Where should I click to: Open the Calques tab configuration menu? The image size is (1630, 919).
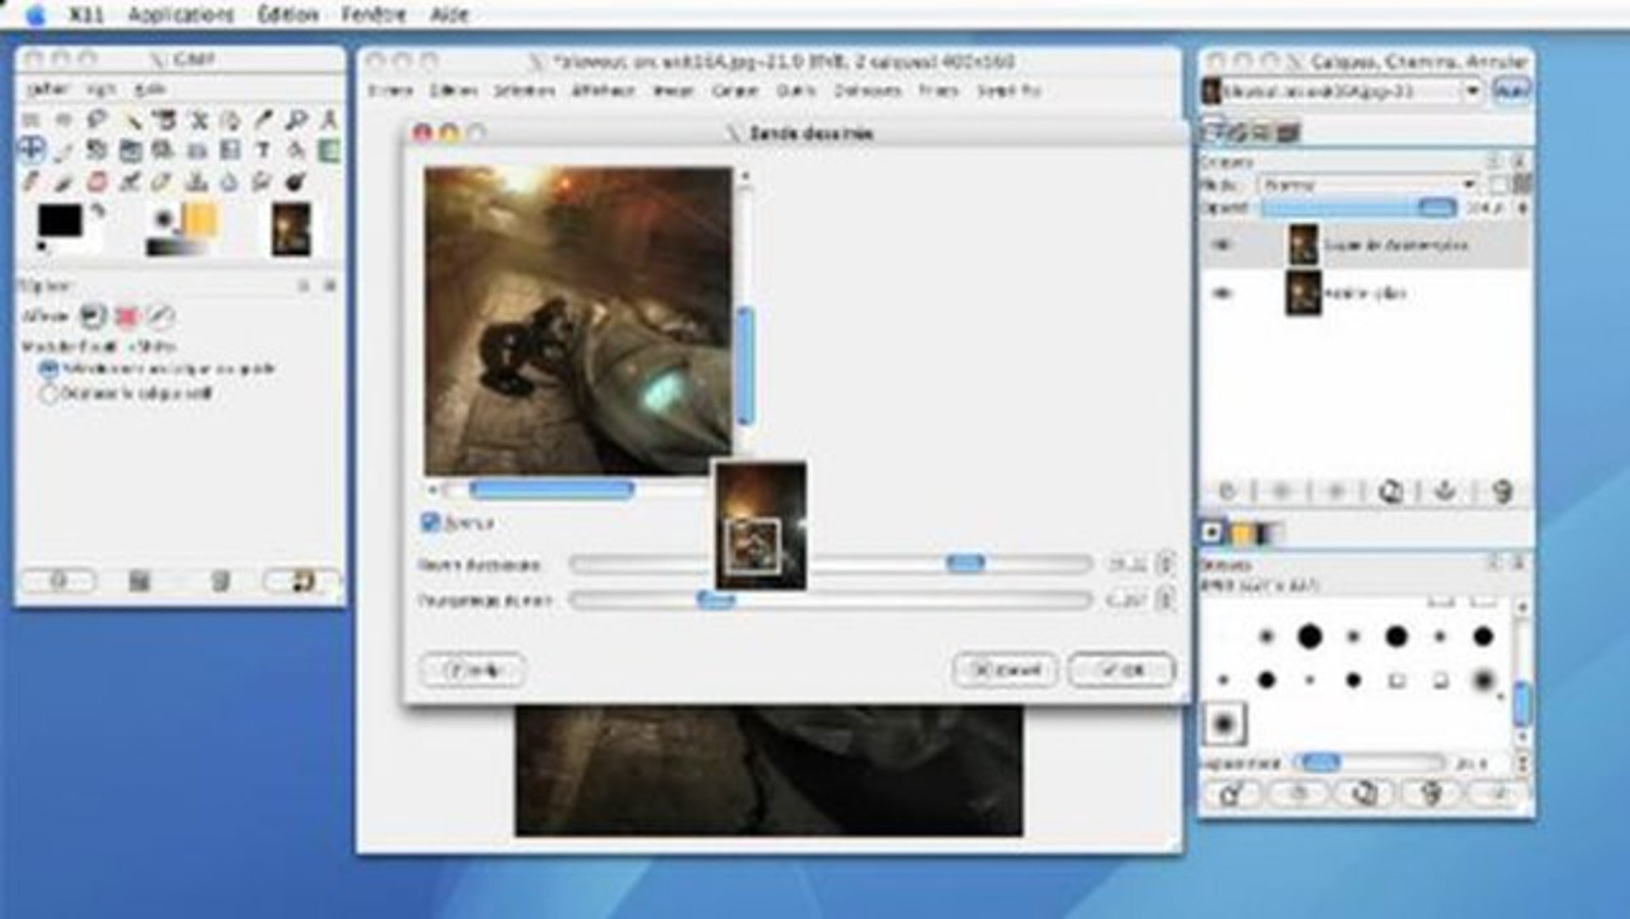point(1493,162)
